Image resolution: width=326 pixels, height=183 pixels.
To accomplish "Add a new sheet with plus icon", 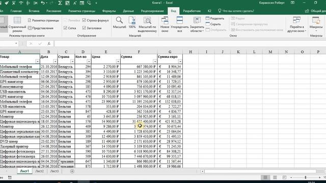I will click(x=72, y=171).
